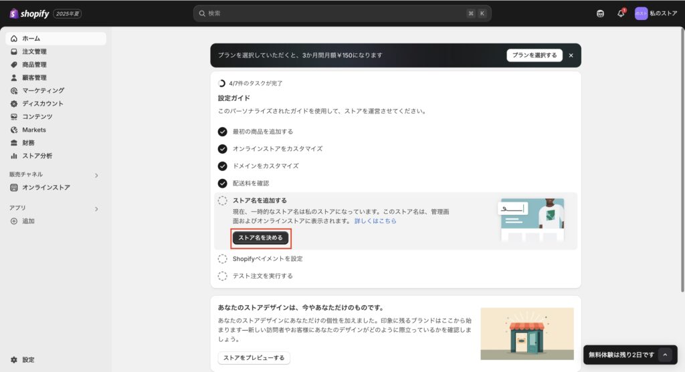Select ホーム in the sidebar
685x372 pixels.
click(31, 39)
